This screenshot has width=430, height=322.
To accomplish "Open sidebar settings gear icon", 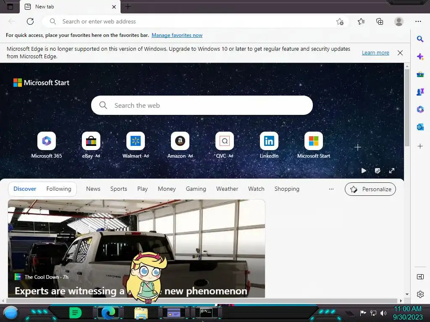I will click(420, 294).
